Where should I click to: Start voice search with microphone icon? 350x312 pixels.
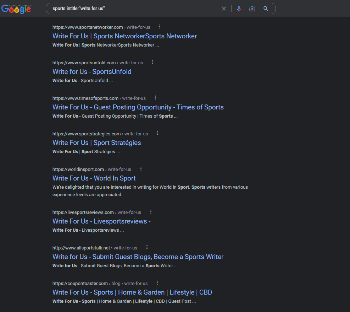click(x=239, y=9)
